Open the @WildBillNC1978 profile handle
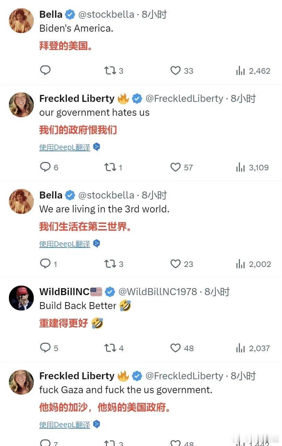 click(158, 292)
